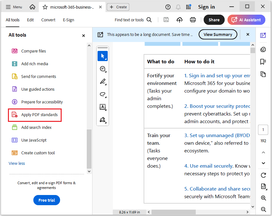Go to the Home icon
This screenshot has height=216, width=272.
[x=32, y=7]
